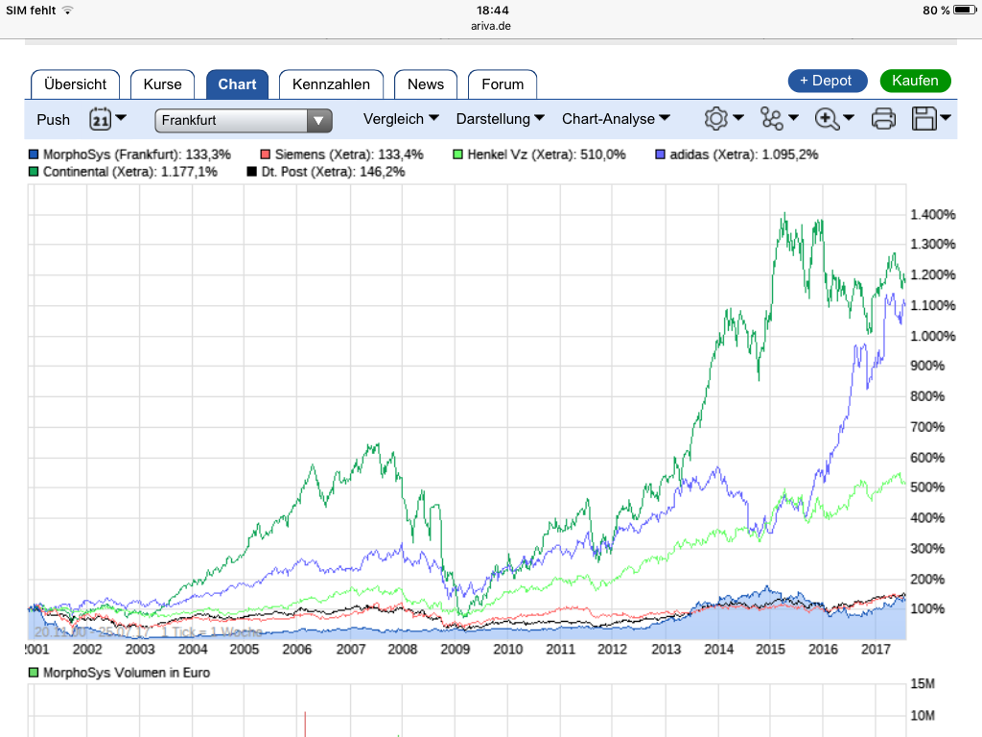Tap the battery indicator in status bar
Screen dimensions: 982x737
coord(965,10)
